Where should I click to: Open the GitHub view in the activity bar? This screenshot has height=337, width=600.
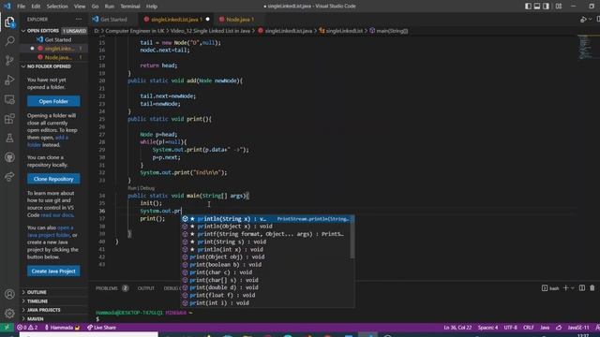(x=9, y=157)
